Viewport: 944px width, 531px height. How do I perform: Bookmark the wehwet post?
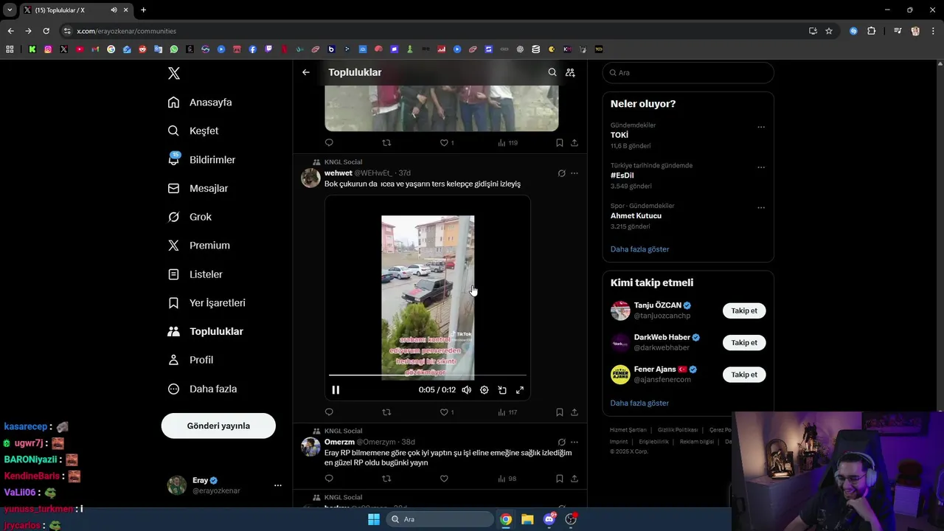click(x=560, y=412)
